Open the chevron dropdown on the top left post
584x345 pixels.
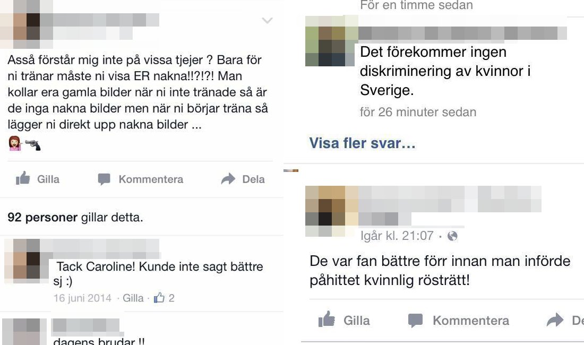coord(268,21)
